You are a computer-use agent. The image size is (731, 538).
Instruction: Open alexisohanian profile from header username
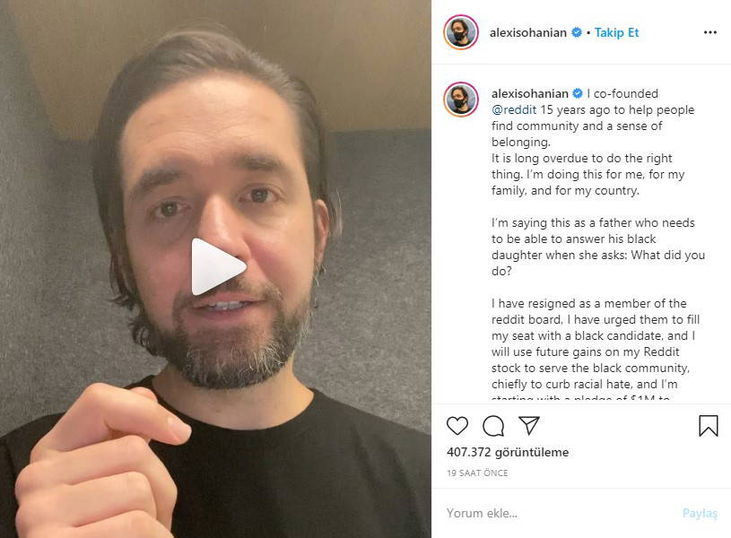tap(527, 32)
